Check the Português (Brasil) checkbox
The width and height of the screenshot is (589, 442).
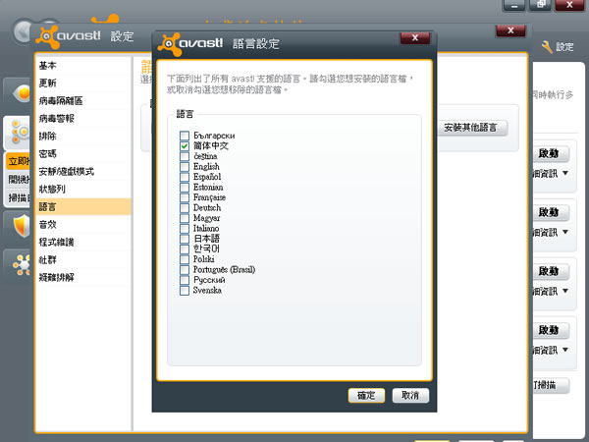tap(185, 270)
